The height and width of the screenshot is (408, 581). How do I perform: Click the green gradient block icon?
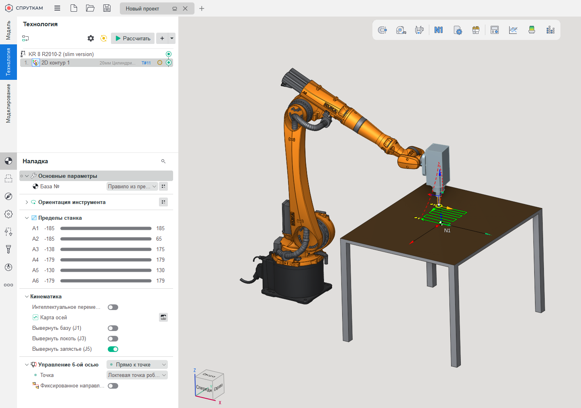click(x=532, y=30)
